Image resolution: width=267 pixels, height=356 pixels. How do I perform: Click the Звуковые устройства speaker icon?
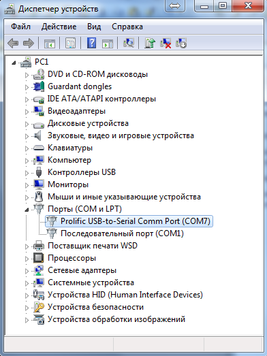[37, 135]
